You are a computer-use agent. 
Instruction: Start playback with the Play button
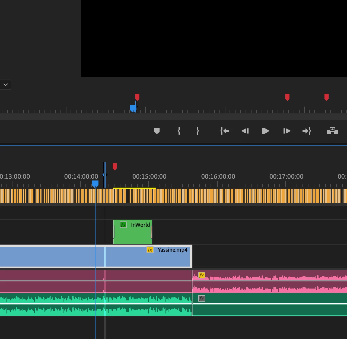click(265, 131)
